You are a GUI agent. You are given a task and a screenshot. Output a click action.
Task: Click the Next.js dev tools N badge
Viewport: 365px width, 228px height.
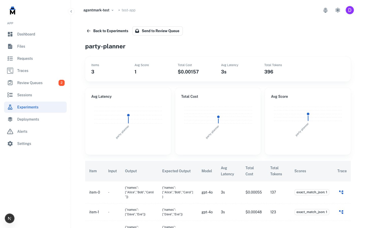[10, 218]
